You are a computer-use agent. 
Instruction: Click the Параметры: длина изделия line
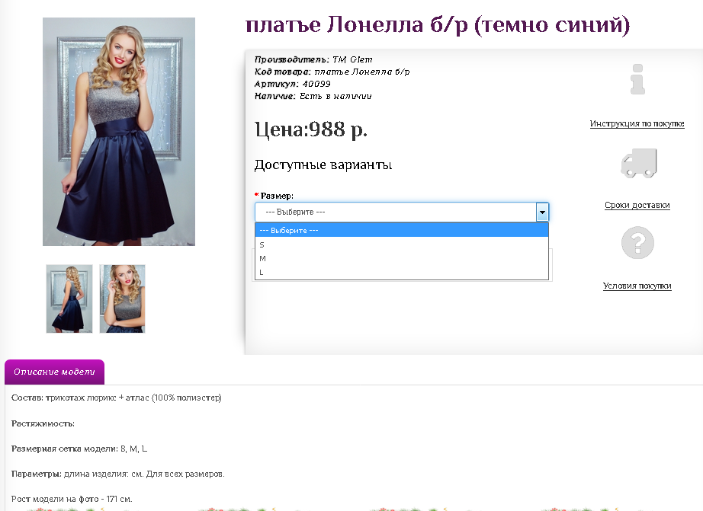[x=118, y=474]
